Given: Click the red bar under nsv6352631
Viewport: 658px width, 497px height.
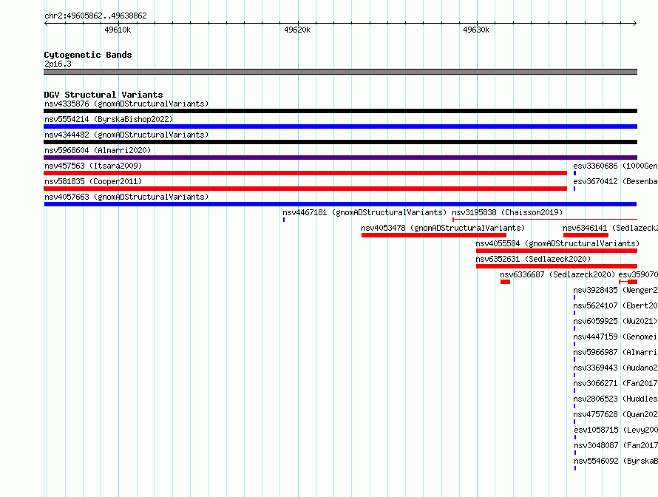Looking at the screenshot, I should tap(557, 266).
